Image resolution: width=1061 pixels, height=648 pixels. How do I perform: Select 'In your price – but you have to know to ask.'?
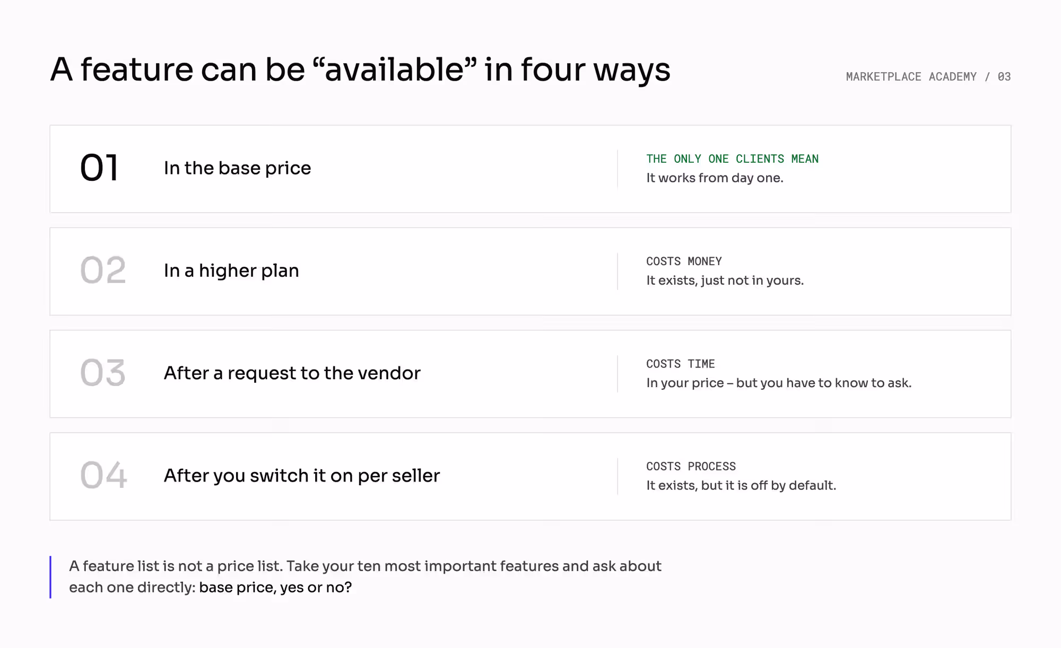[x=779, y=383]
